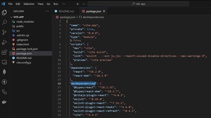
Task: Click the "0.0.0" version value
Action: [93, 33]
